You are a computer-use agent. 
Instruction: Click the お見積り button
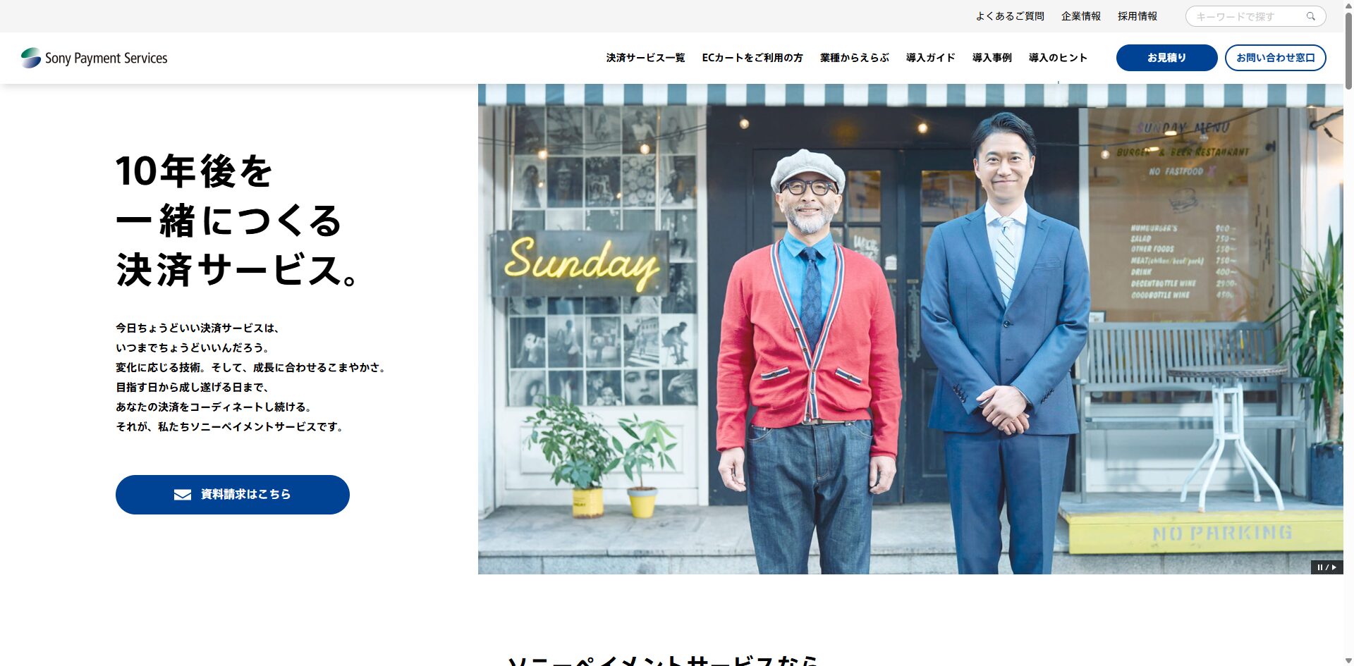[x=1166, y=58]
